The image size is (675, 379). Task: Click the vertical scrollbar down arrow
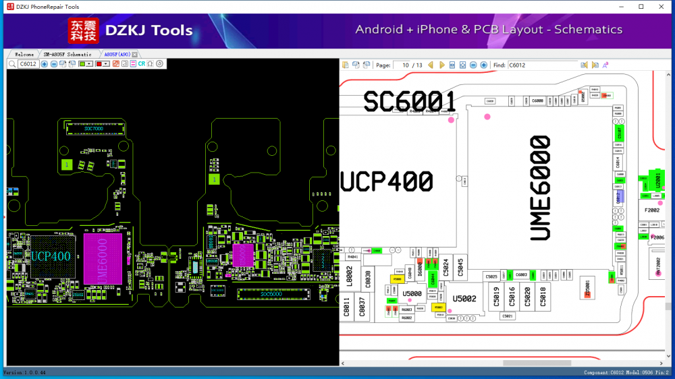[x=668, y=356]
